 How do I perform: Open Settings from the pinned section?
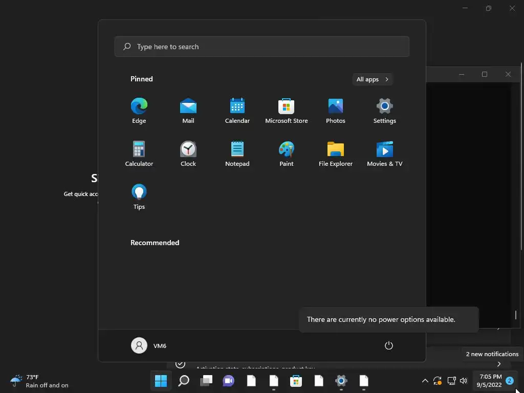385,111
